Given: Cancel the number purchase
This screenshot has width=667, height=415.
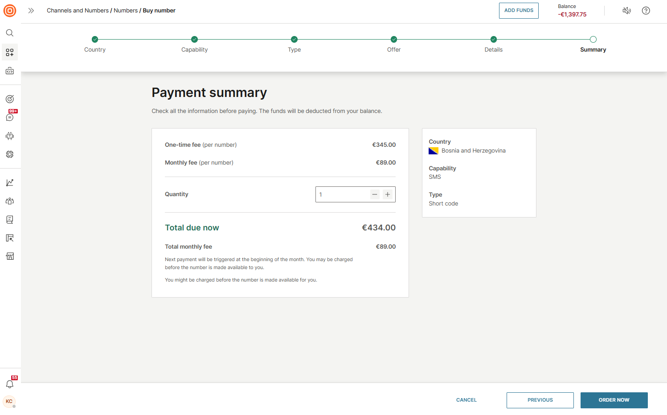Looking at the screenshot, I should [x=466, y=400].
